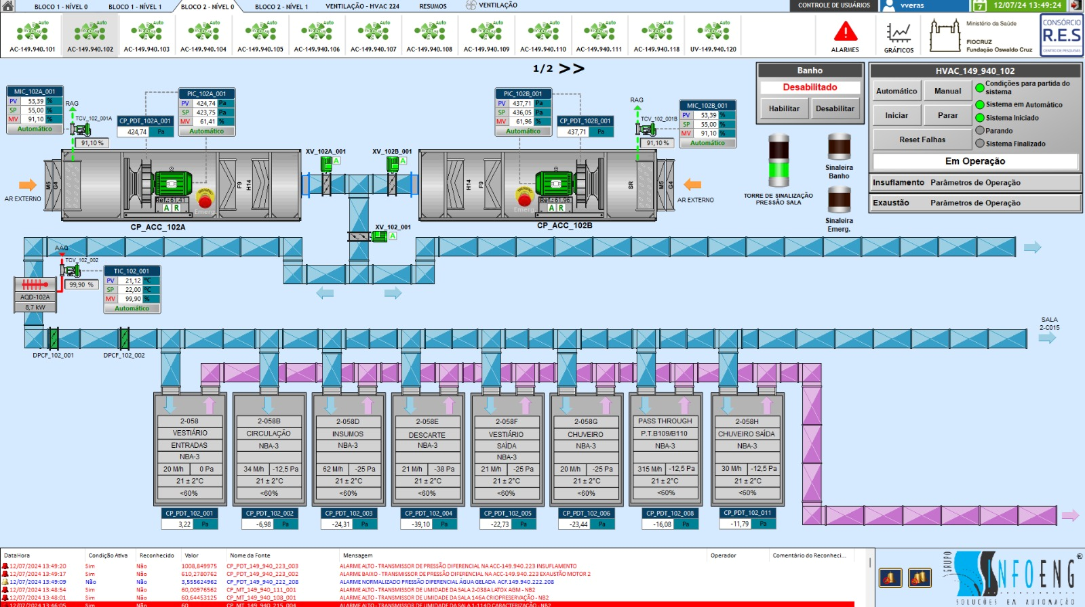Open the AC-149.940.104 unit icon
Screen dimensions: 1085x607
tap(203, 32)
